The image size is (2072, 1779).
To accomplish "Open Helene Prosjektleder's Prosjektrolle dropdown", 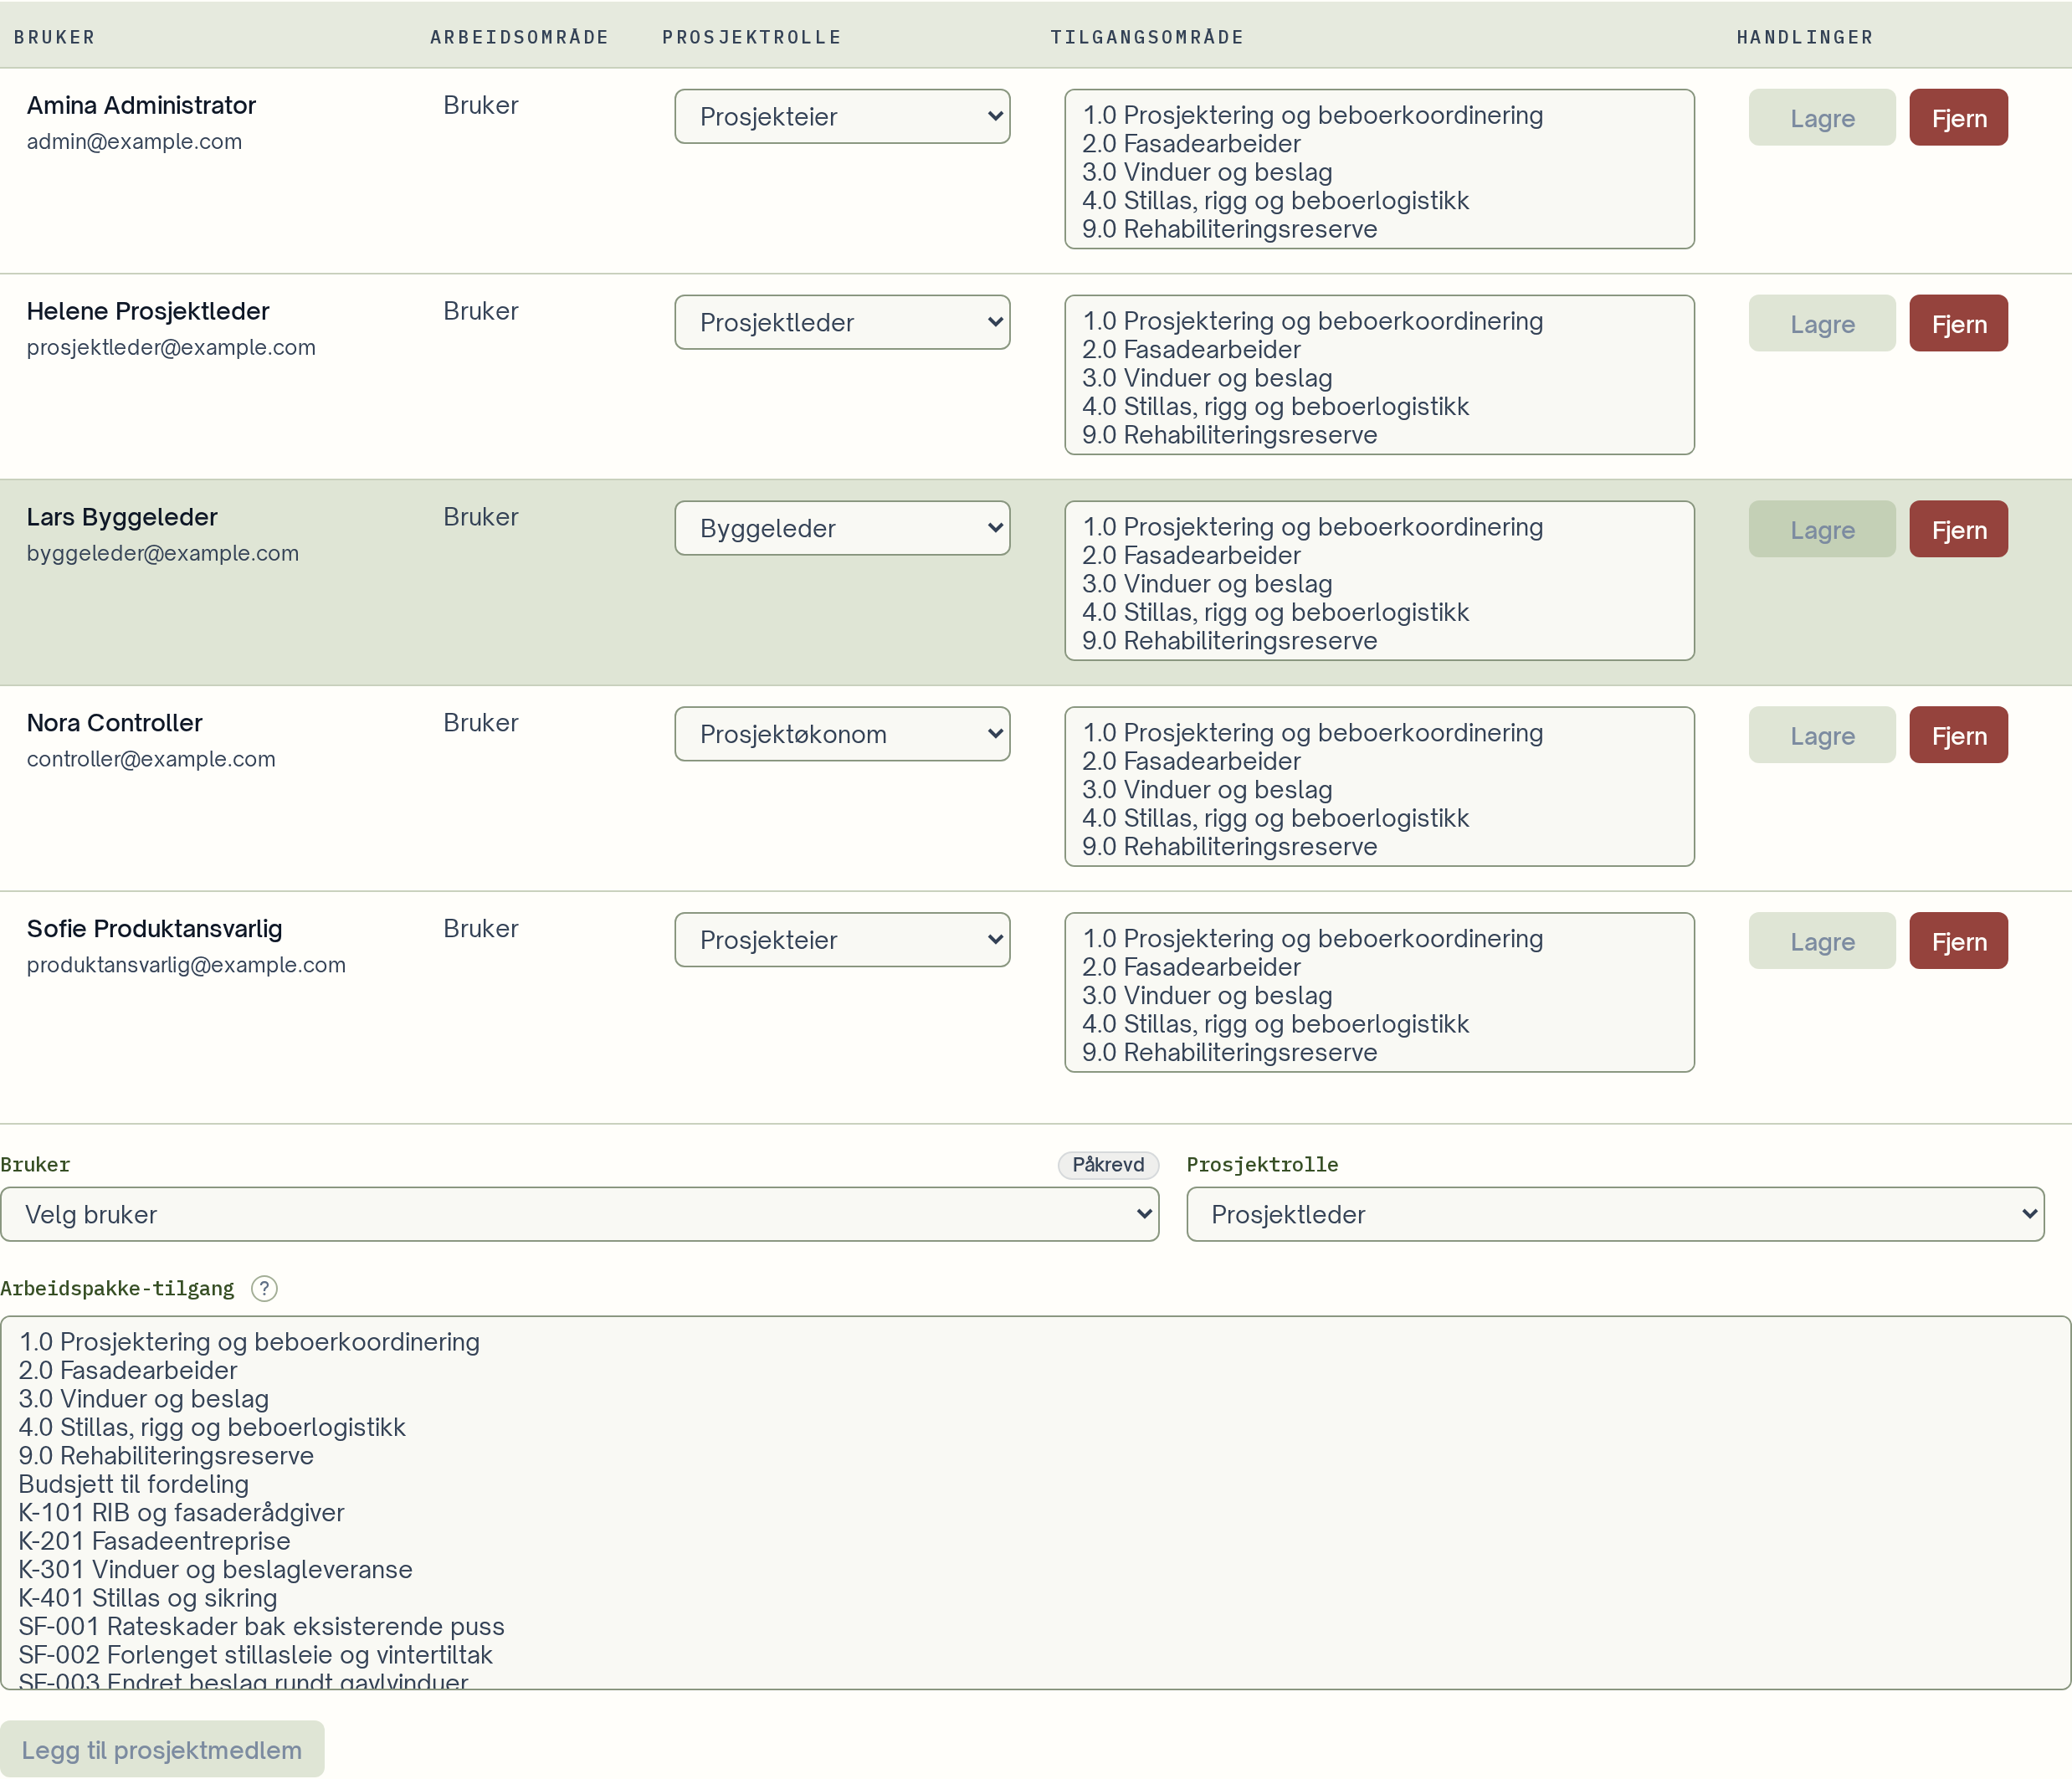I will [x=842, y=323].
